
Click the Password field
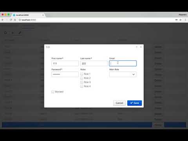point(65,74)
